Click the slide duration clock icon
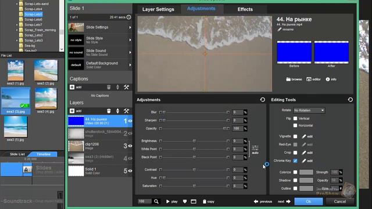The width and height of the screenshot is (372, 209). (128, 17)
